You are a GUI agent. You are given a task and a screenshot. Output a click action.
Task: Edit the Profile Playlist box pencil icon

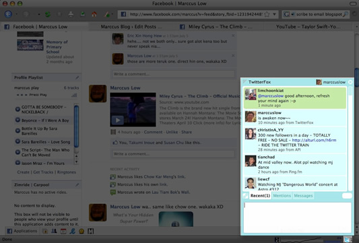click(x=77, y=77)
